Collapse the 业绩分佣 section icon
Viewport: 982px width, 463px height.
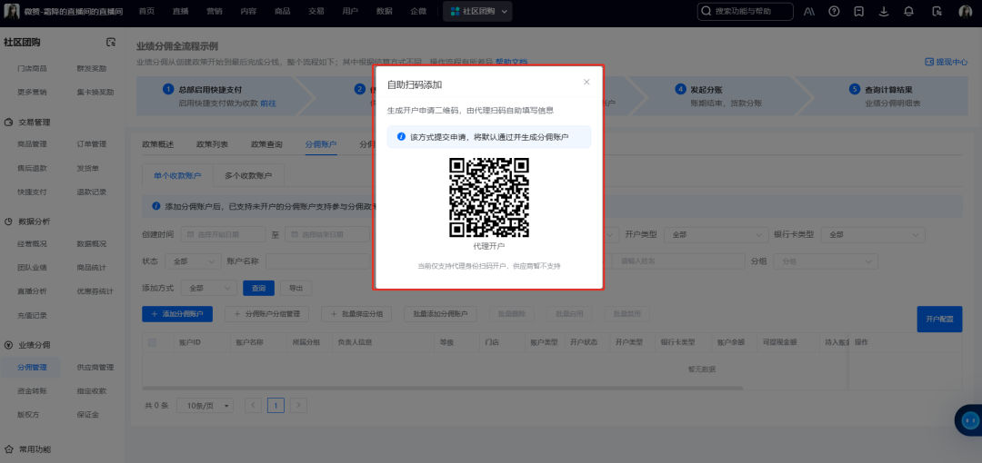9,345
